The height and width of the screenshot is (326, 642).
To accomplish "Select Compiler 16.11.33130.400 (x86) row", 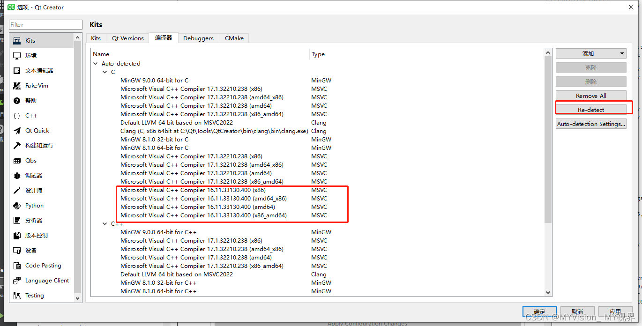I will 193,190.
